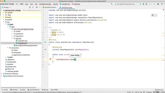Screen dimensions: 165x93
Task: Change 4 spaces indent setting
Action: click(x=149, y=92)
